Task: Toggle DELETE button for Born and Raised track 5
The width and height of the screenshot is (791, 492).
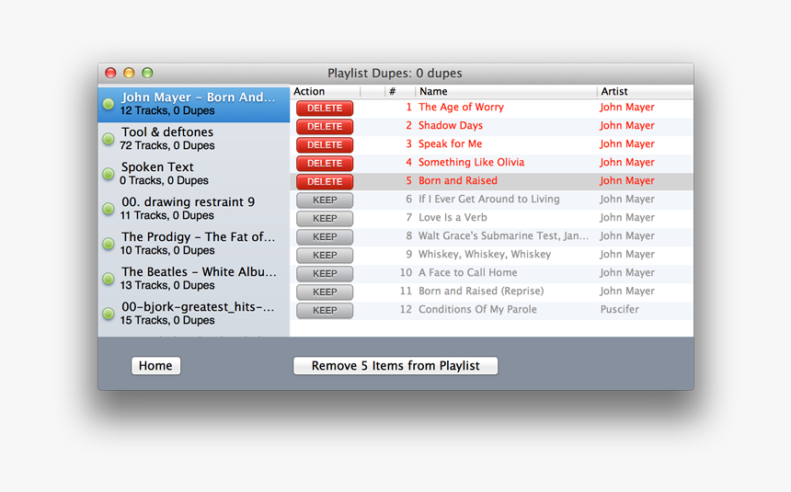Action: [x=325, y=182]
